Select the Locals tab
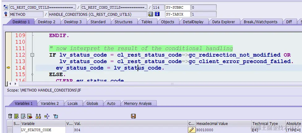The width and height of the screenshot is (302, 133). click(73, 104)
